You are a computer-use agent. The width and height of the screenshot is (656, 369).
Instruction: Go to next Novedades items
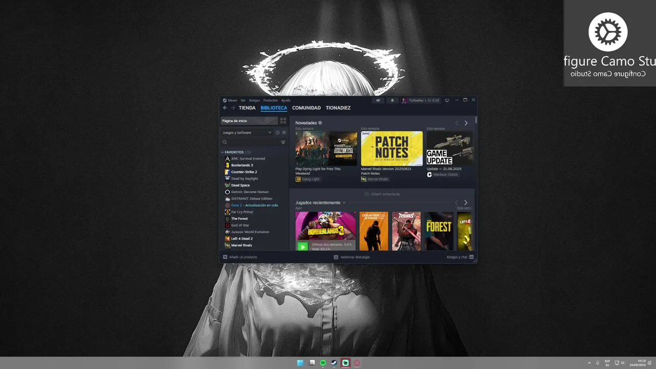466,123
